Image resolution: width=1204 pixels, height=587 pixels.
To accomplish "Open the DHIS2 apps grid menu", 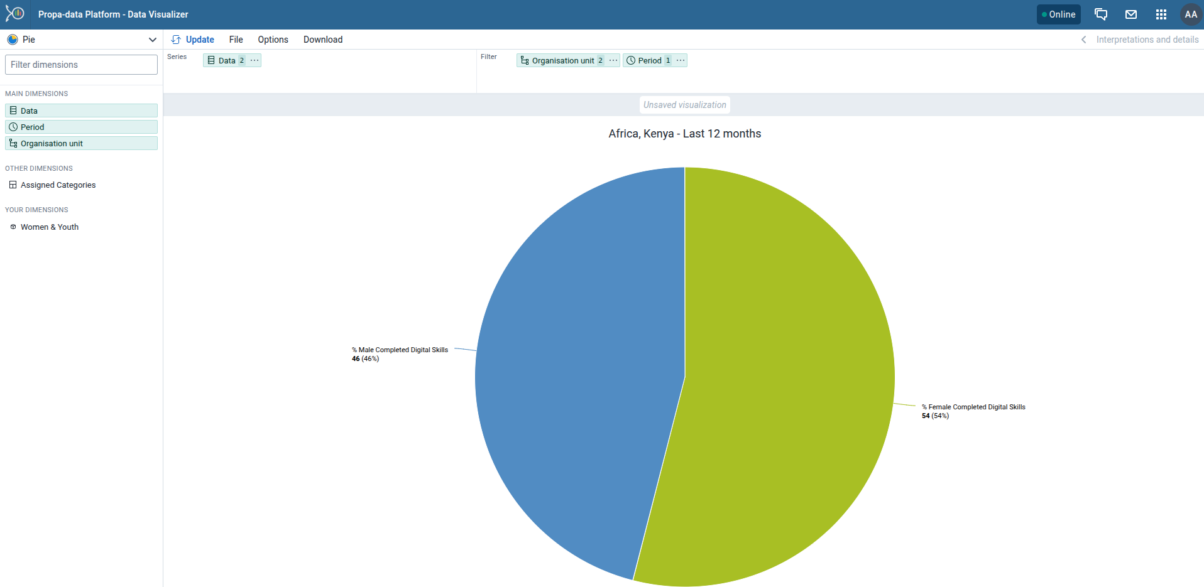I will 1161,14.
